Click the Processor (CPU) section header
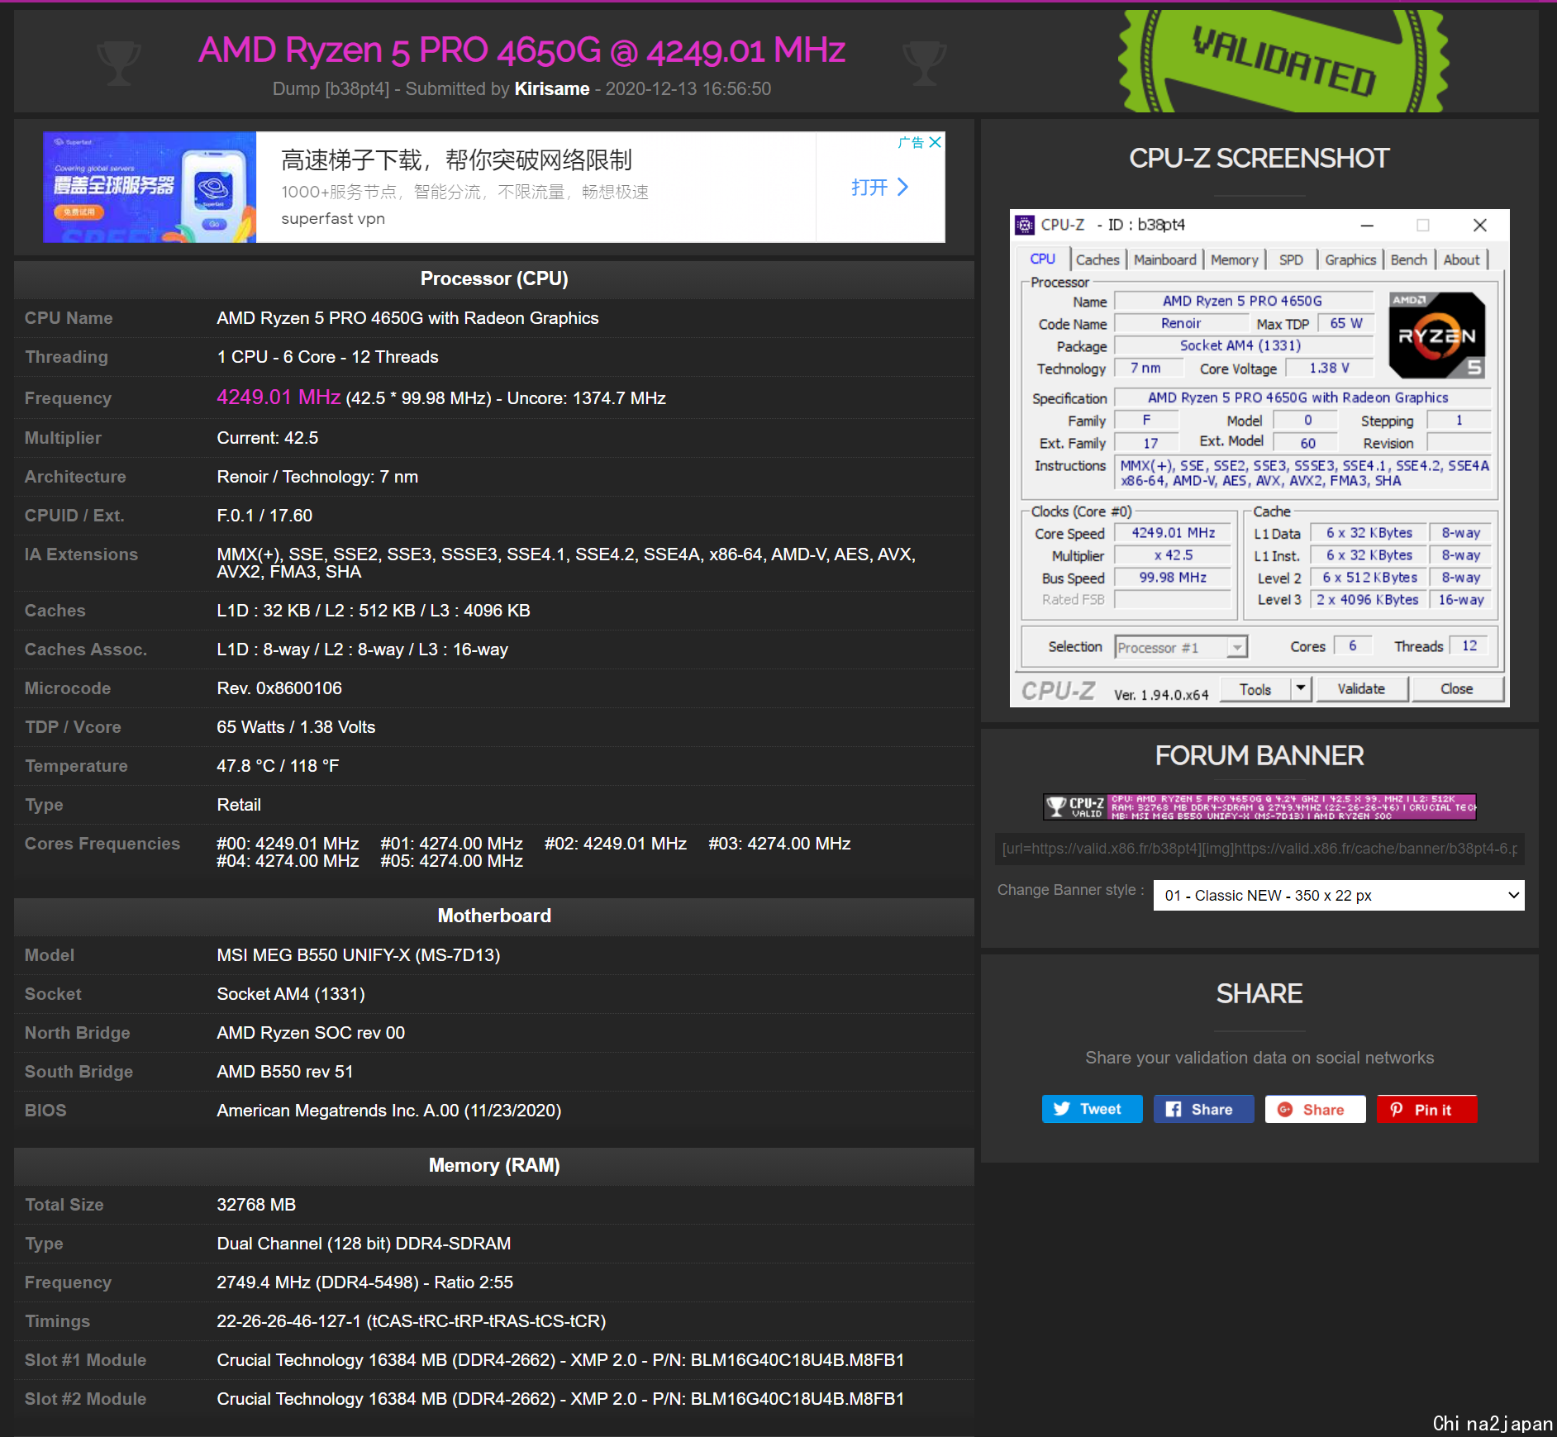The height and width of the screenshot is (1437, 1557). coord(494,278)
